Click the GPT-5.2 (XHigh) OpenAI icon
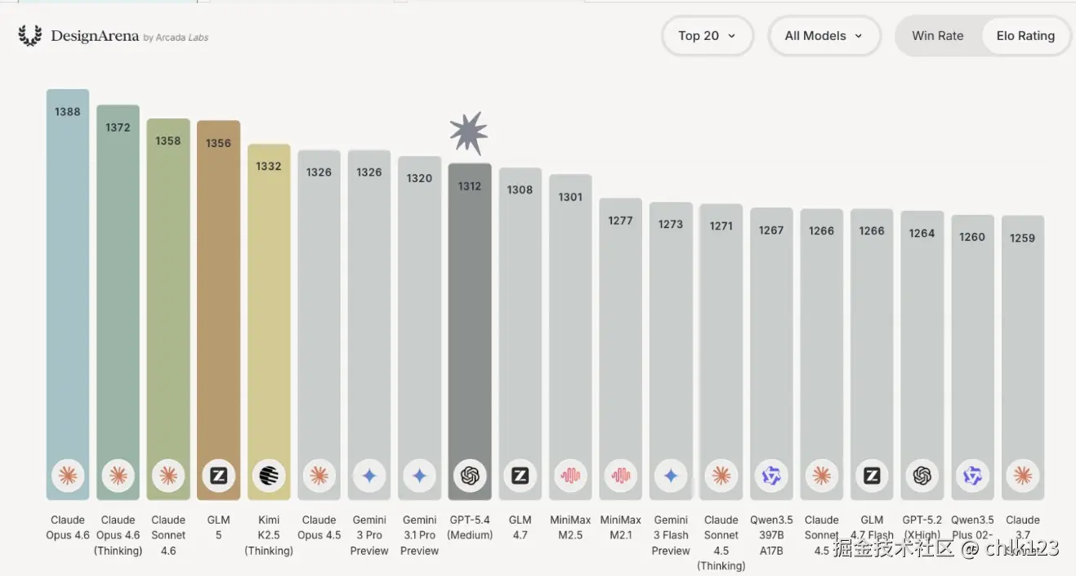 [x=922, y=476]
